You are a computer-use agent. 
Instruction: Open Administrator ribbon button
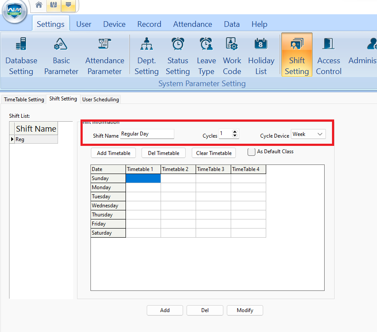tap(362, 56)
